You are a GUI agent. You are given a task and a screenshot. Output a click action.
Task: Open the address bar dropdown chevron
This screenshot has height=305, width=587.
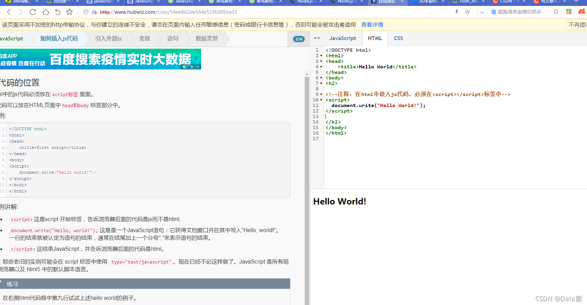coord(482,12)
